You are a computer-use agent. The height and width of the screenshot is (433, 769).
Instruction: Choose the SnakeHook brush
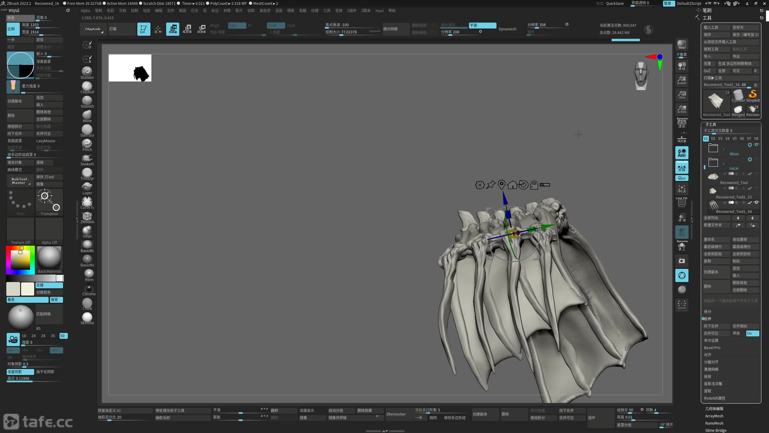click(87, 159)
